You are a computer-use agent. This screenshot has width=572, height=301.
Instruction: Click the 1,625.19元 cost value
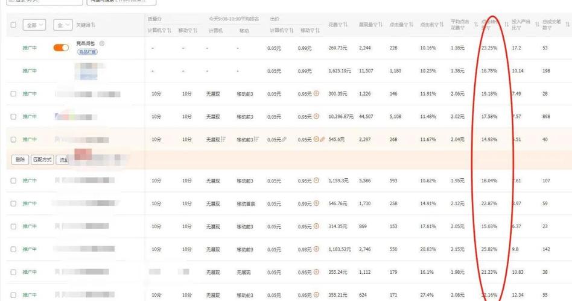(340, 70)
